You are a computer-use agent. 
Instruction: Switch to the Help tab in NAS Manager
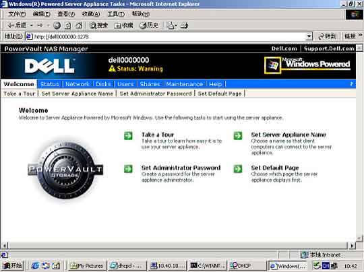[215, 84]
